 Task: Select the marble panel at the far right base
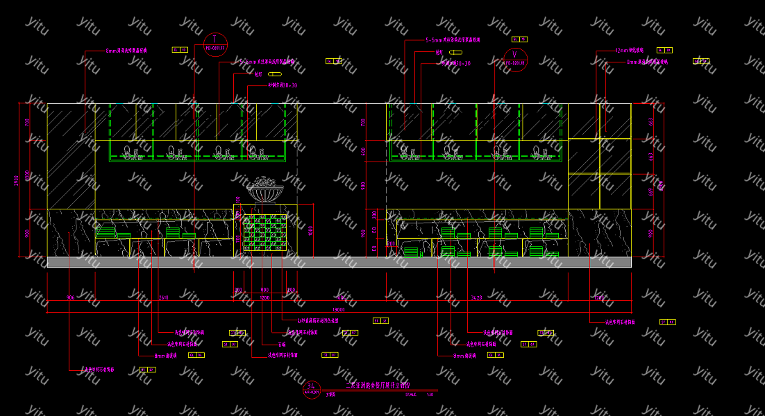pyautogui.click(x=599, y=233)
